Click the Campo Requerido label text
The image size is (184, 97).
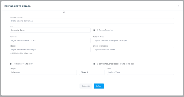click(x=106, y=30)
